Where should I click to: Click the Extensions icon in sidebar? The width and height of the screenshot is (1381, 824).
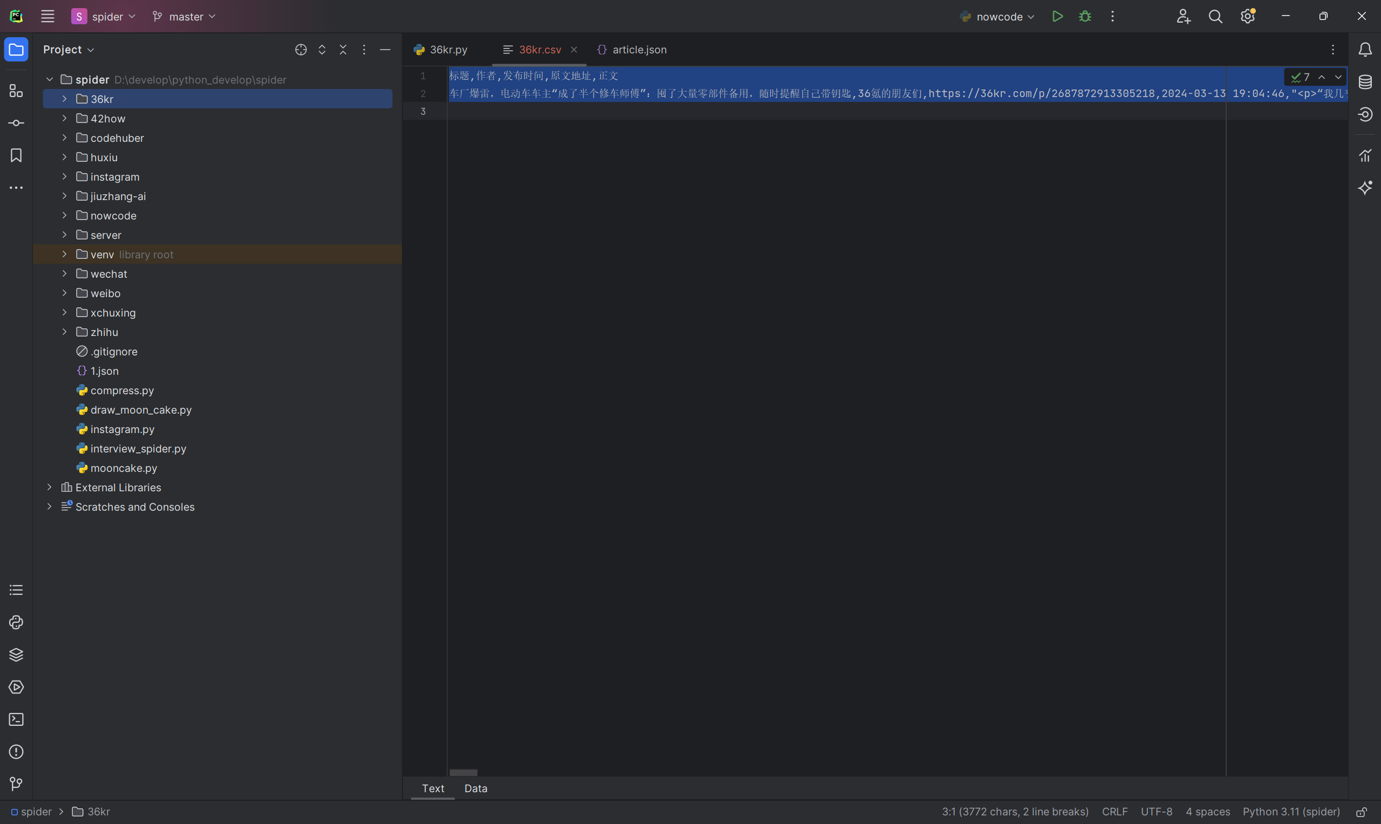[15, 90]
